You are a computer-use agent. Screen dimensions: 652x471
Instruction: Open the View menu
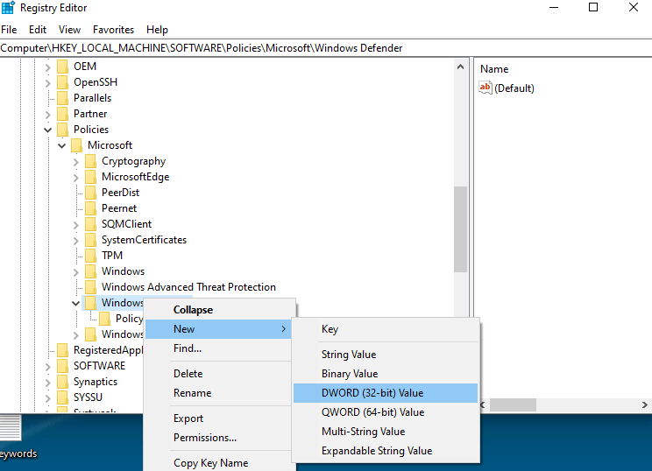click(x=69, y=30)
